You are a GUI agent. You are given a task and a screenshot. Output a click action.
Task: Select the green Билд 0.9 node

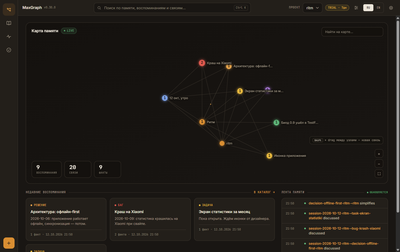click(x=276, y=122)
